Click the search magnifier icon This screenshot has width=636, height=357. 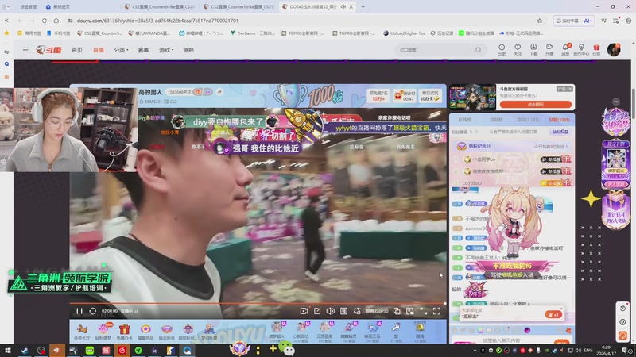tap(479, 50)
